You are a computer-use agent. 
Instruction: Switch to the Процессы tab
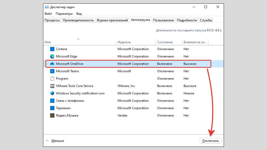click(x=52, y=20)
